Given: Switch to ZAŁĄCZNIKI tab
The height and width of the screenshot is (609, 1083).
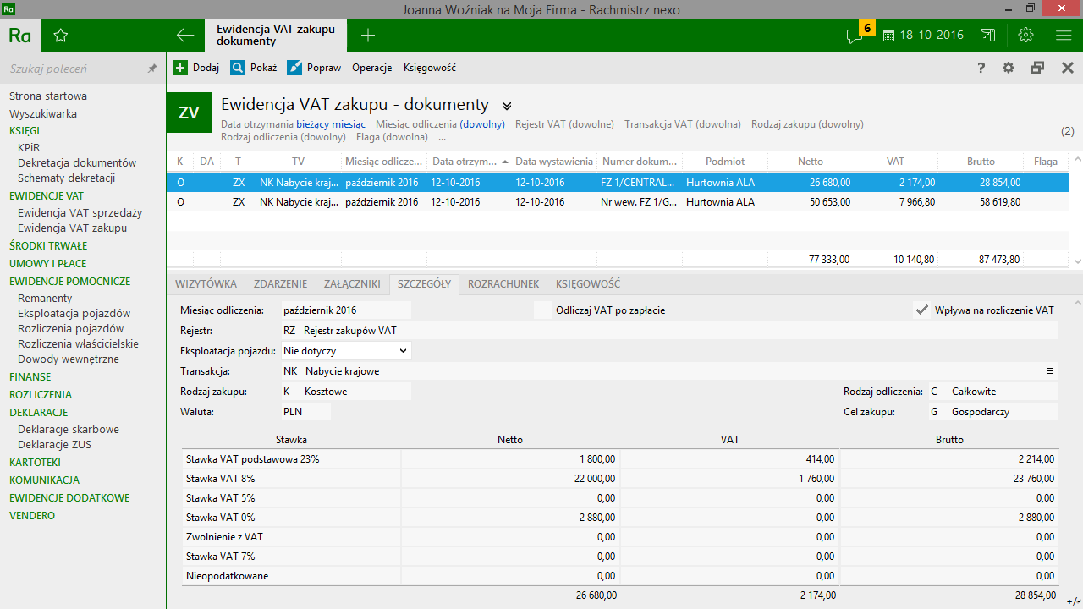Looking at the screenshot, I should click(352, 284).
